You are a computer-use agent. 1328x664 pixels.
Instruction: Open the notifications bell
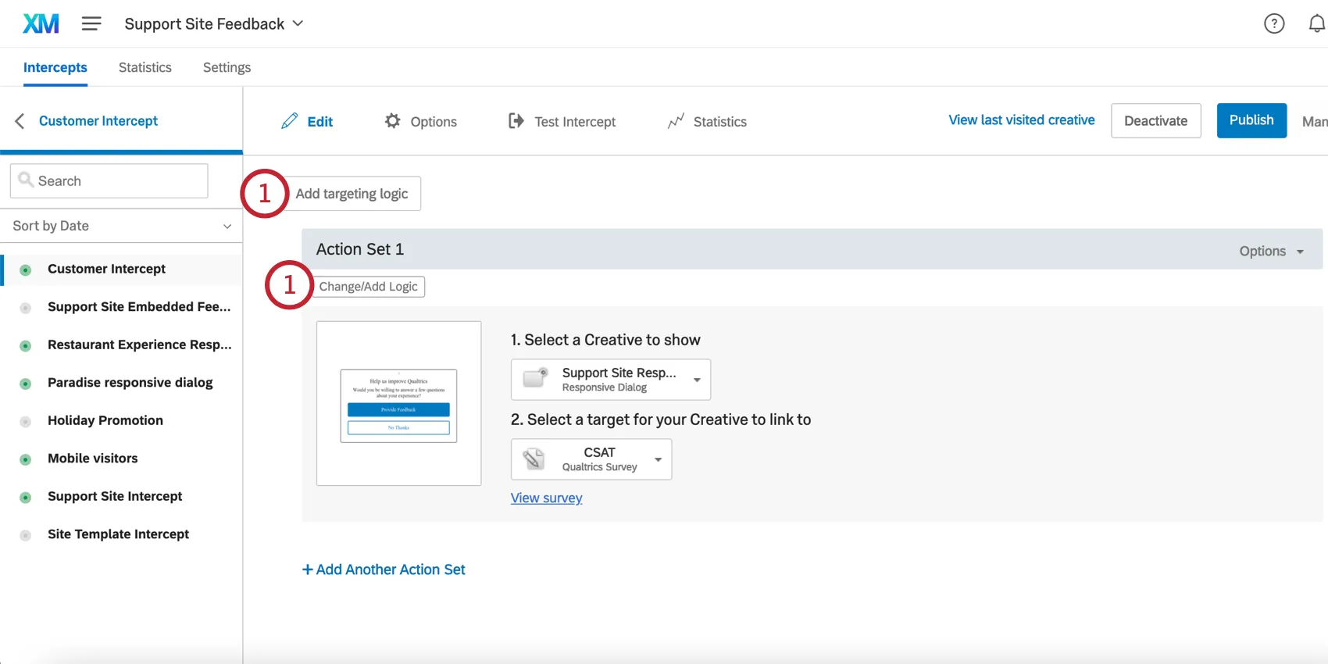tap(1316, 24)
